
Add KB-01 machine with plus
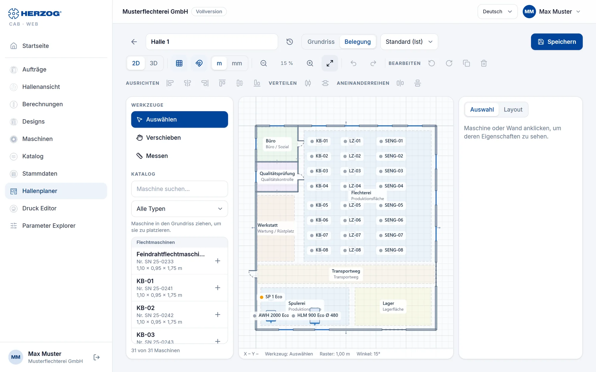click(x=218, y=288)
